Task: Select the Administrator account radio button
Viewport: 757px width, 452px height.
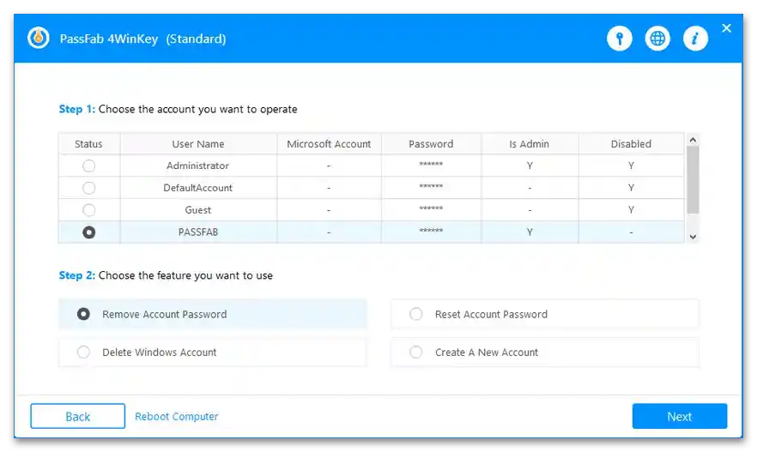Action: (89, 166)
